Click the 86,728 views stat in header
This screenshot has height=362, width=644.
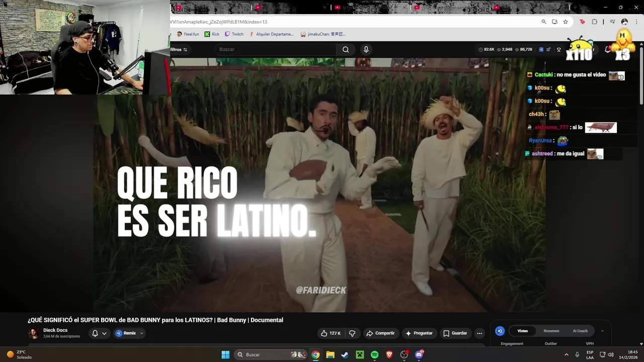[523, 49]
